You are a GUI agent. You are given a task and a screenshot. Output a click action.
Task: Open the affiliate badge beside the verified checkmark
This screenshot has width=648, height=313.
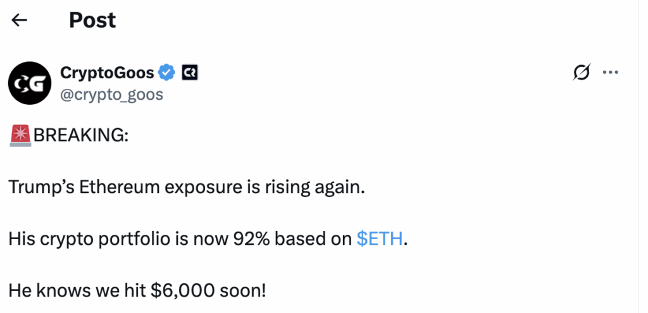point(190,73)
